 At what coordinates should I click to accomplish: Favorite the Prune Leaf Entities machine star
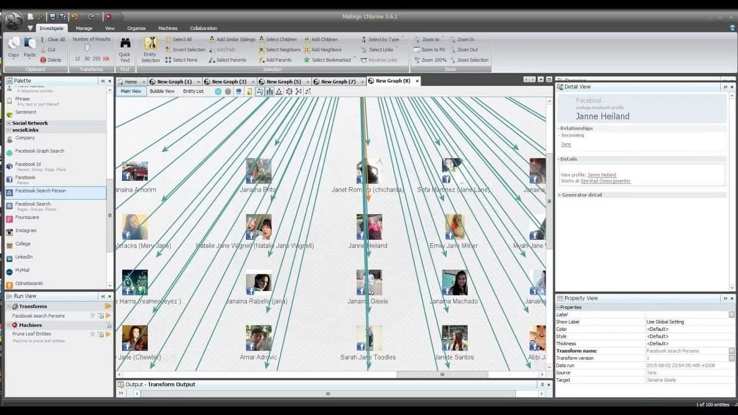click(x=92, y=334)
